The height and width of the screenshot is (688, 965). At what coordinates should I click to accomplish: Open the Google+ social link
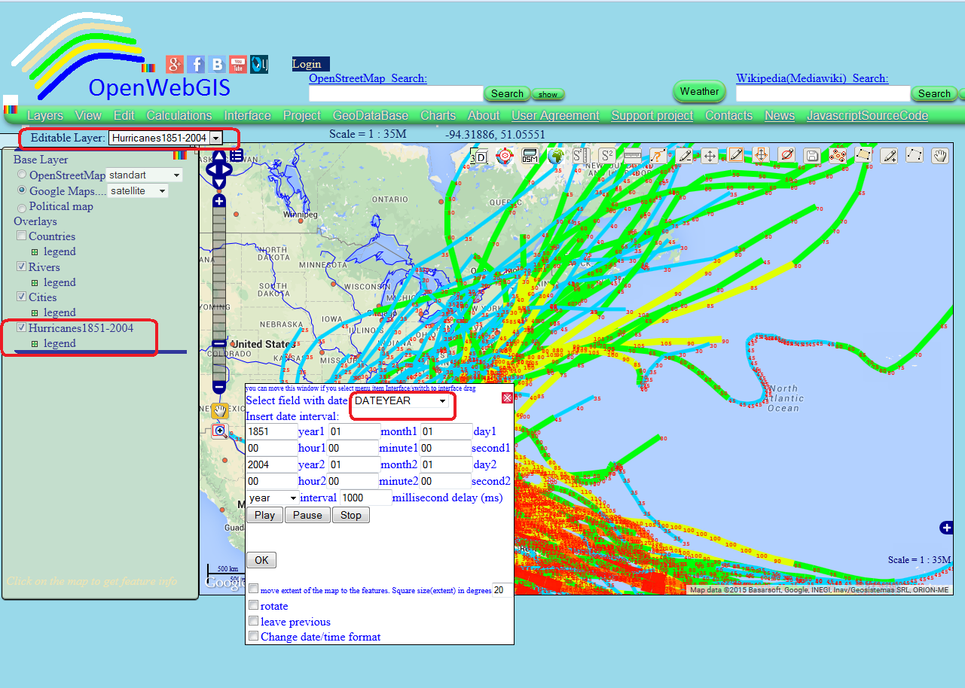[x=175, y=64]
